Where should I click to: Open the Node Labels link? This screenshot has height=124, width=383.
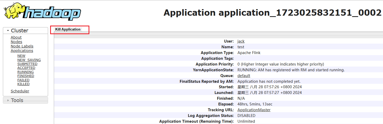click(22, 46)
